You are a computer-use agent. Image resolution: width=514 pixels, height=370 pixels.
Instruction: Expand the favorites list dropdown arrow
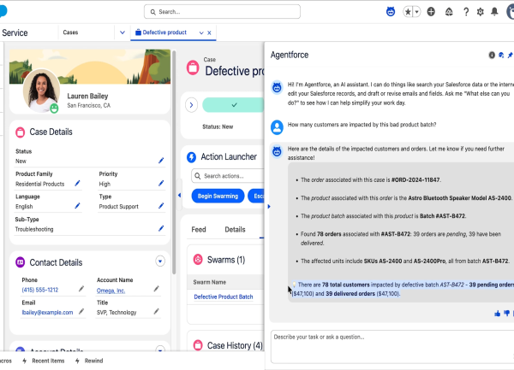(416, 12)
